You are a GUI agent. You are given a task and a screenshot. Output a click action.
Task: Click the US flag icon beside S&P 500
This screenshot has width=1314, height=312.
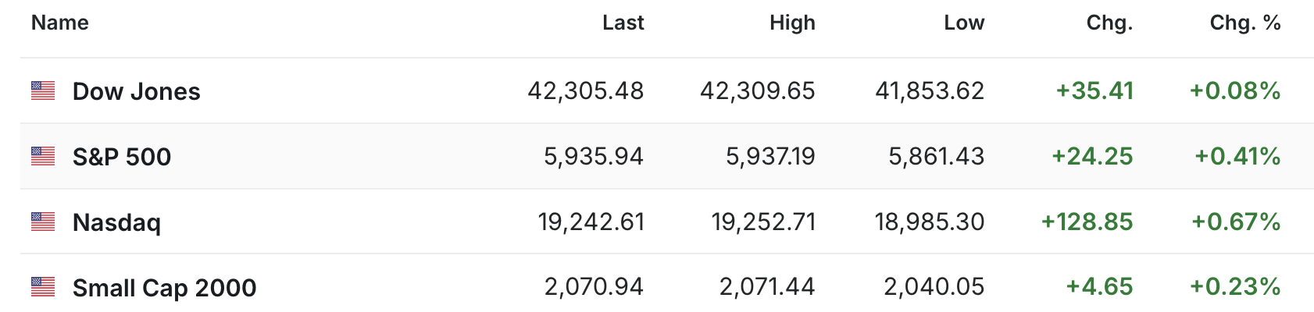tap(43, 157)
